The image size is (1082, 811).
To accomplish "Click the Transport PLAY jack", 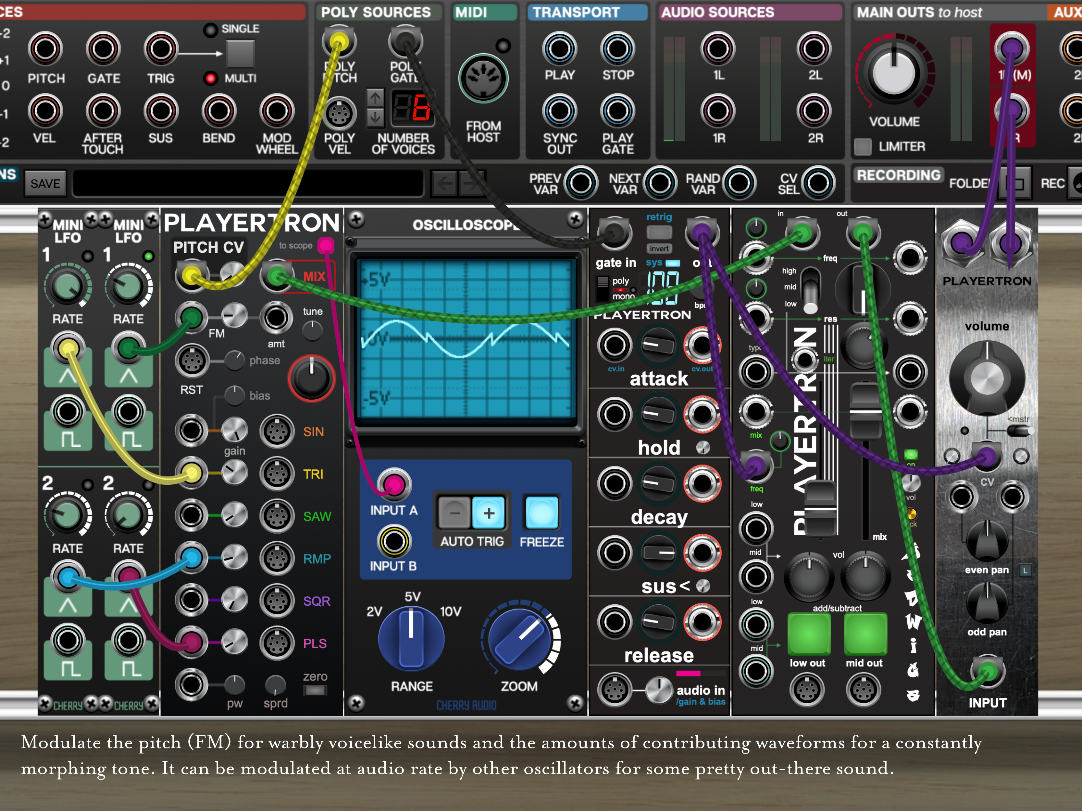I will tap(559, 49).
